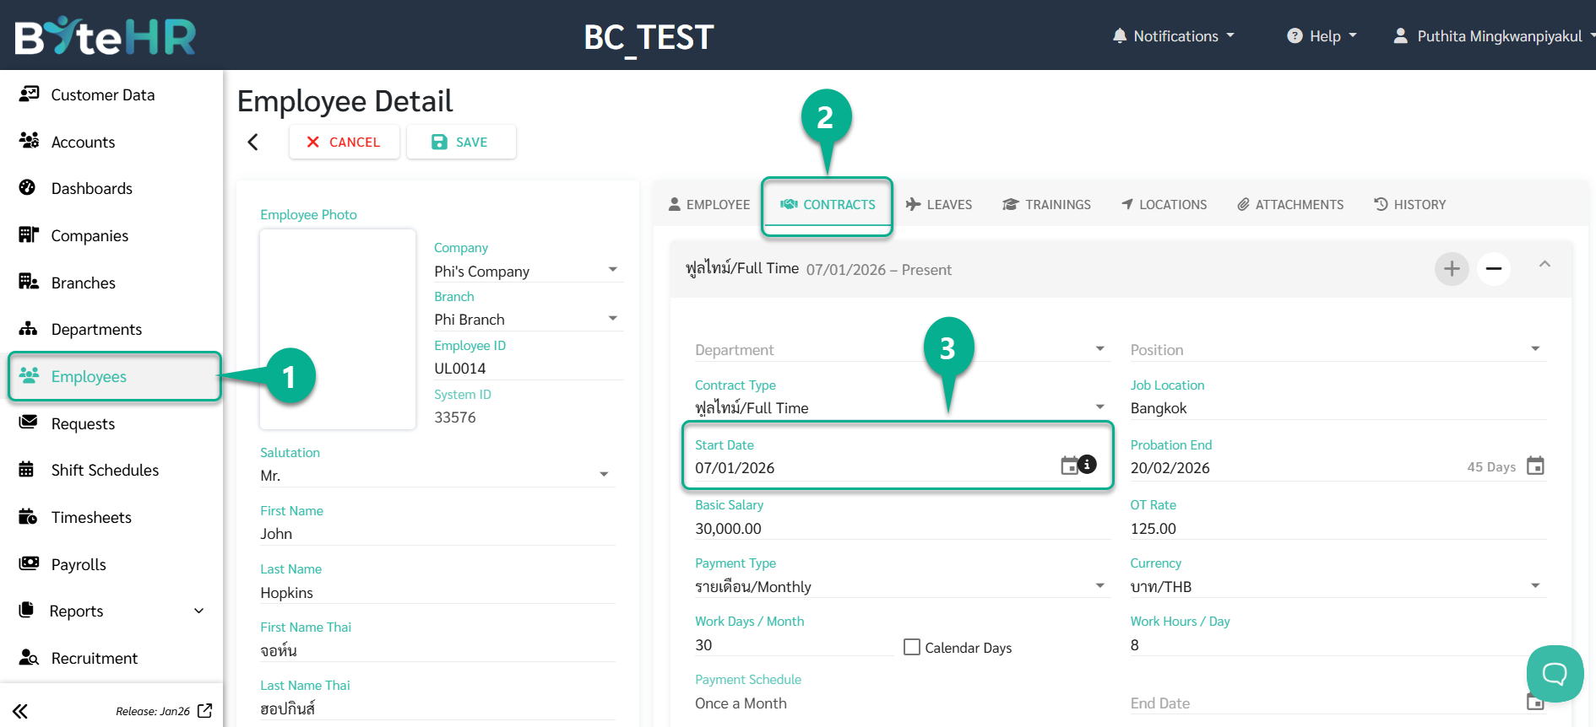1596x727 pixels.
Task: Click System ID value 33576
Action: pos(455,417)
